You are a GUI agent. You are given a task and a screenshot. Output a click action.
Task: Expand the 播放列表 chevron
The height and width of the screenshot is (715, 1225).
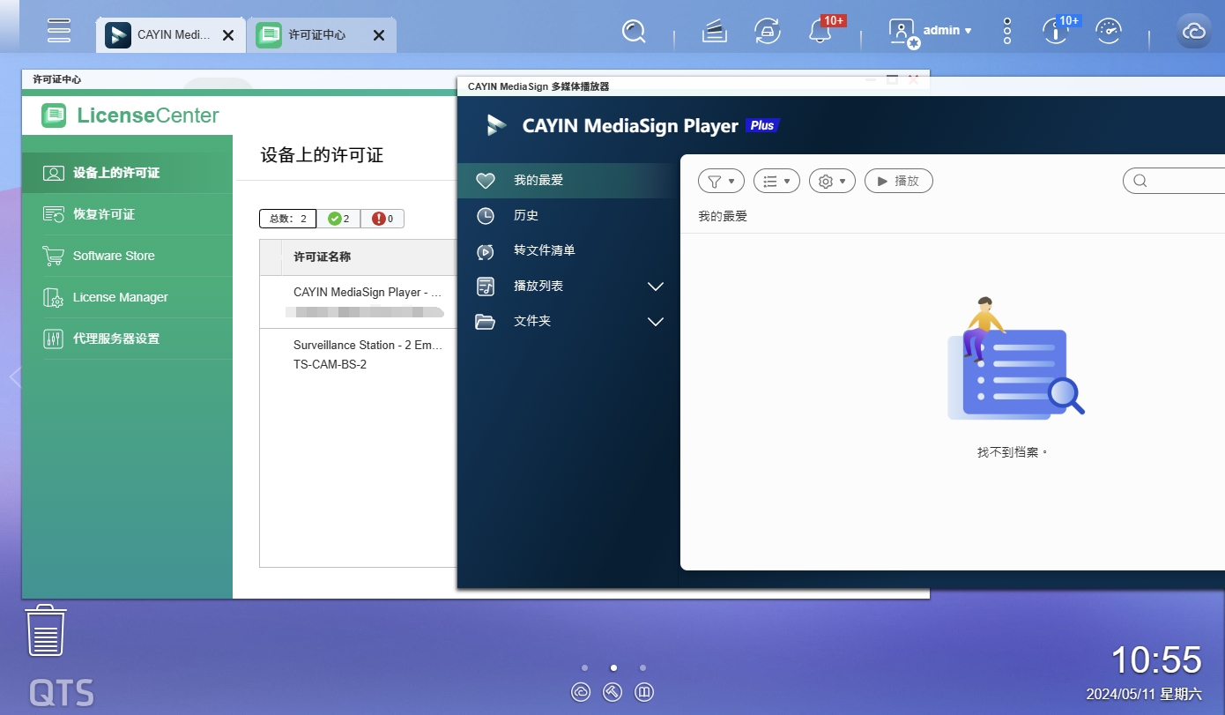coord(656,287)
